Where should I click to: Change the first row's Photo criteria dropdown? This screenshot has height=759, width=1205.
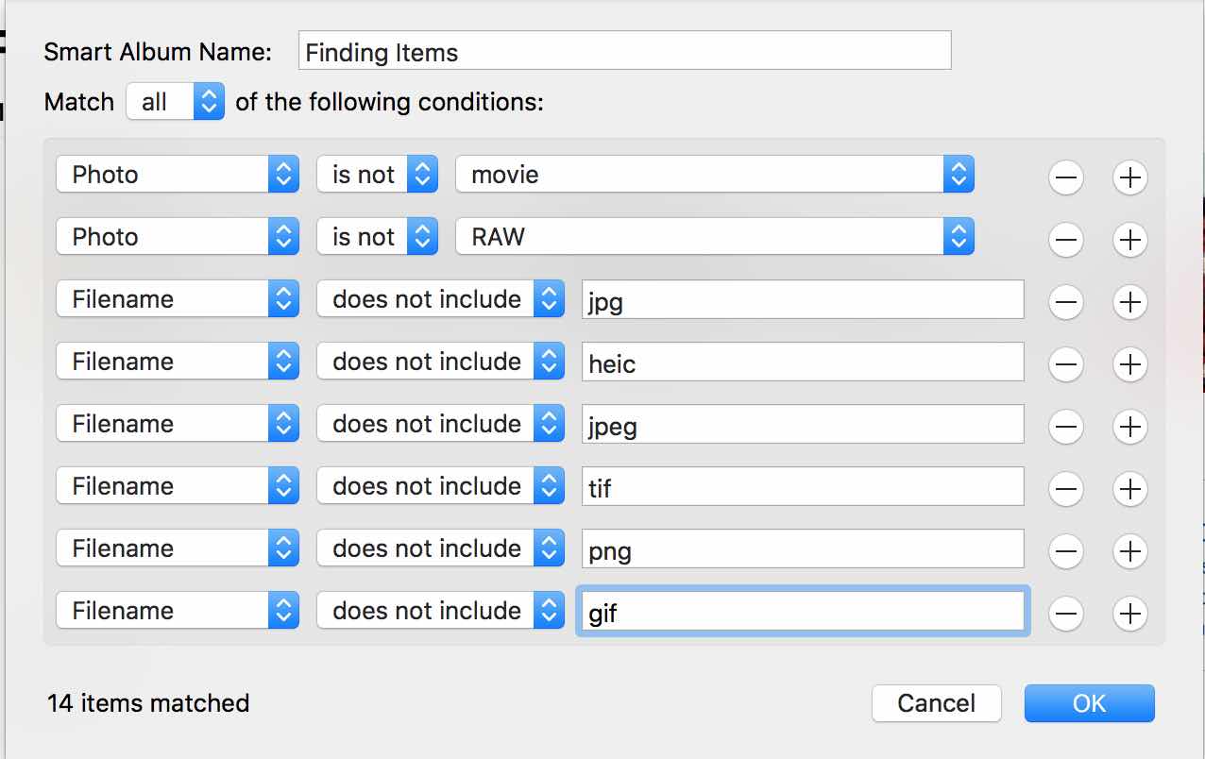point(178,175)
